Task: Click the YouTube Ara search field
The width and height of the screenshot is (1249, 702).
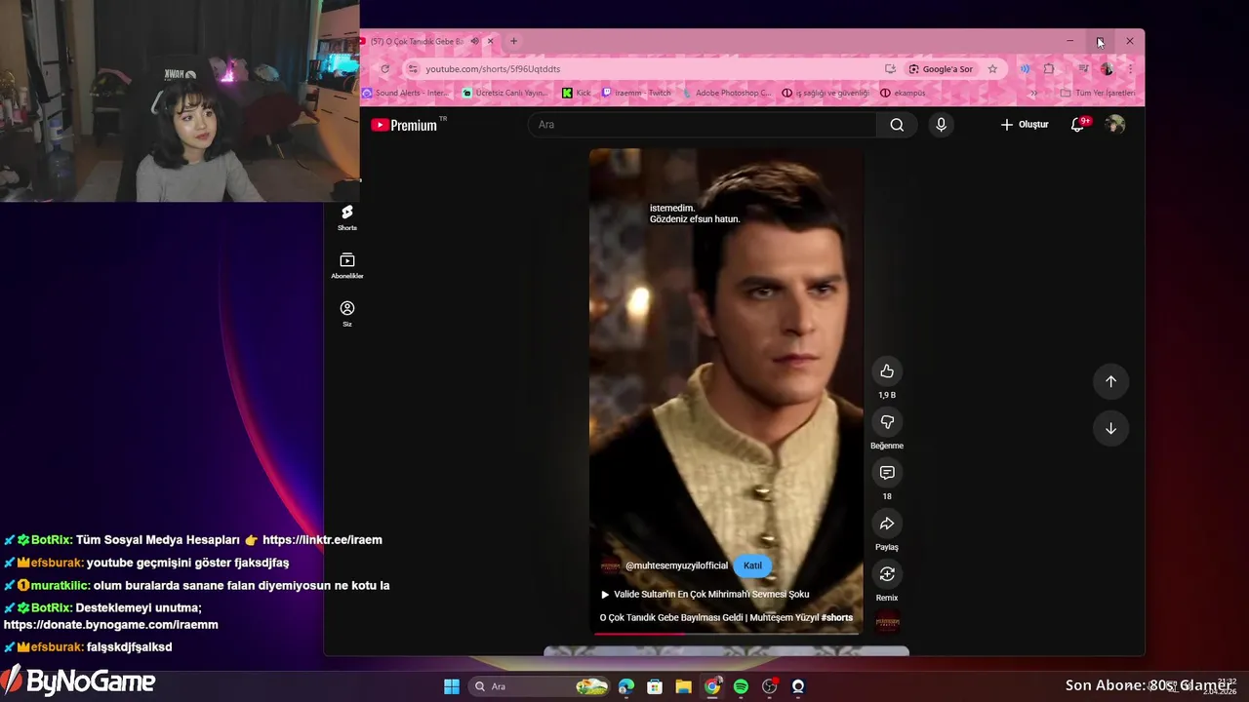Action: [703, 125]
